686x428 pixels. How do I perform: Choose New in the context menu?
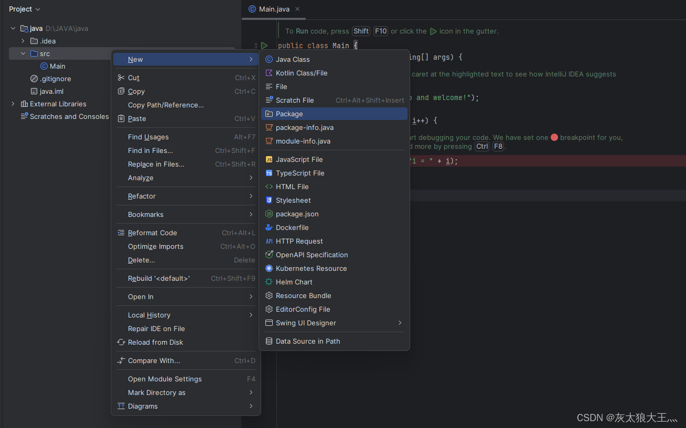click(x=186, y=59)
